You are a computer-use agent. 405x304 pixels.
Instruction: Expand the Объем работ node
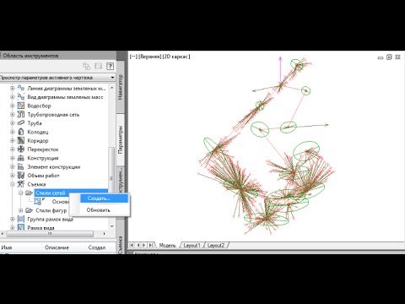[x=13, y=176]
